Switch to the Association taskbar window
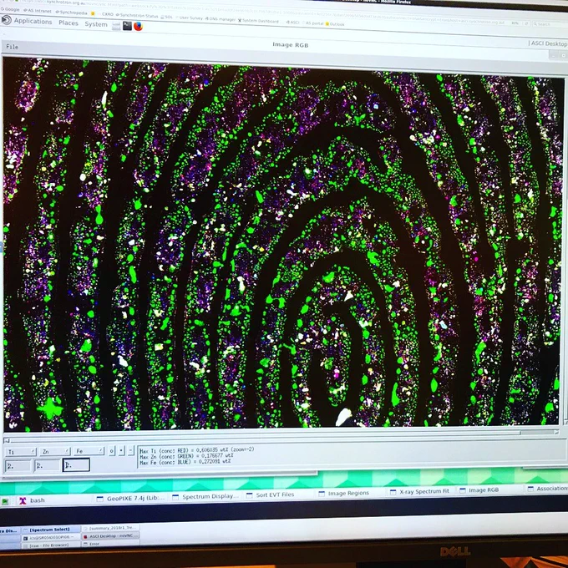 click(x=548, y=489)
